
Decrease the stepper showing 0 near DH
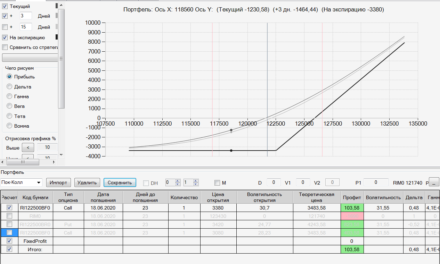[x=178, y=184]
